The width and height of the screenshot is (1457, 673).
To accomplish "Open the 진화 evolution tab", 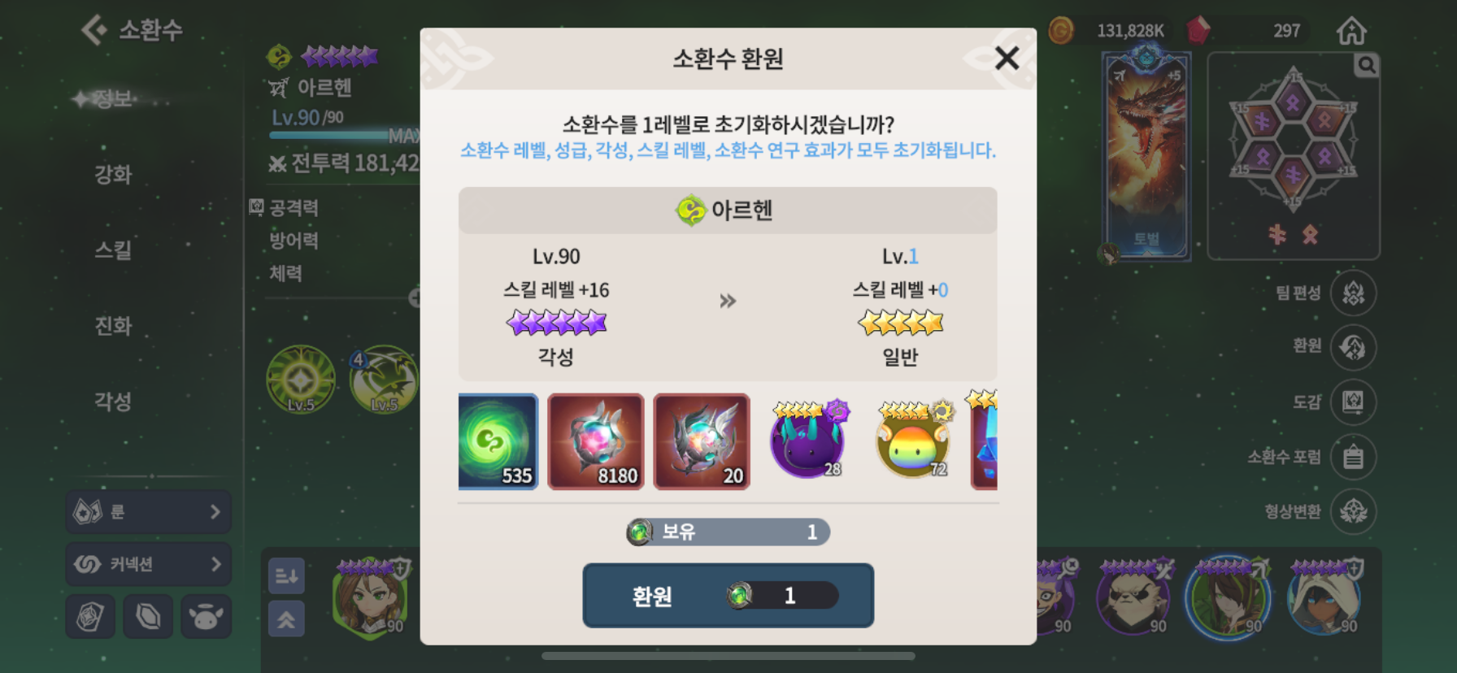I will point(113,325).
